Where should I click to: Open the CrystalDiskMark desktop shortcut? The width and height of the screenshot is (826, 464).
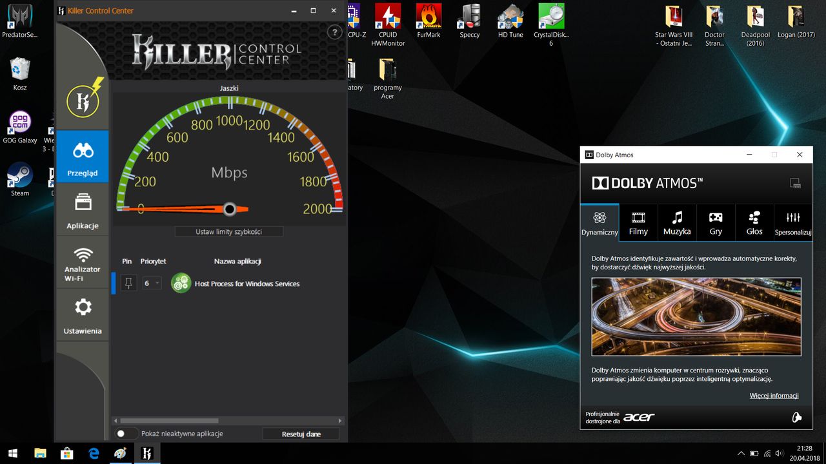click(551, 26)
